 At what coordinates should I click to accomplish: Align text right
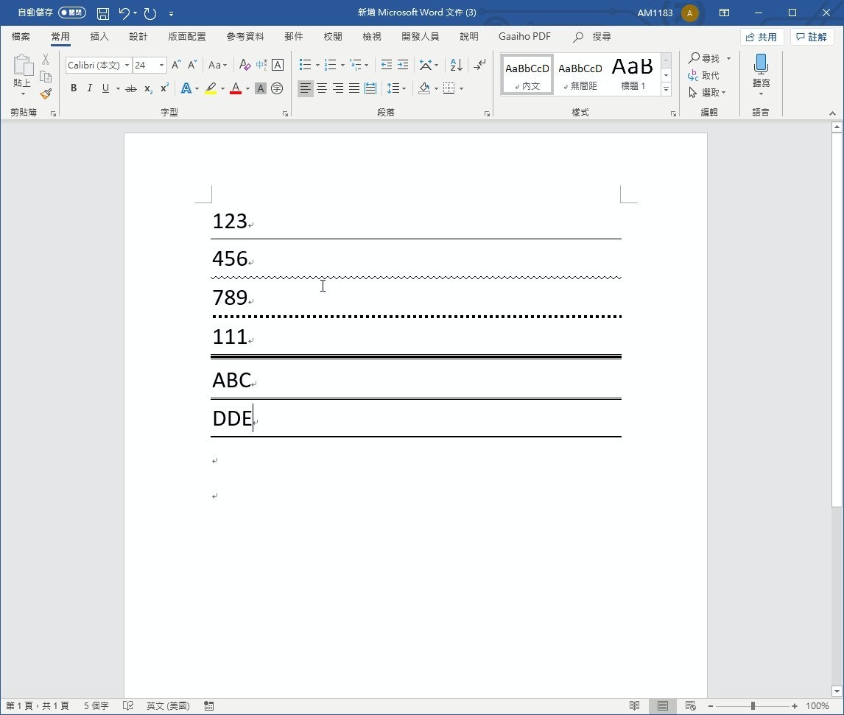coord(338,88)
